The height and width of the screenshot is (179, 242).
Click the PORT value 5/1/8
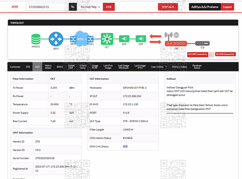point(126,113)
